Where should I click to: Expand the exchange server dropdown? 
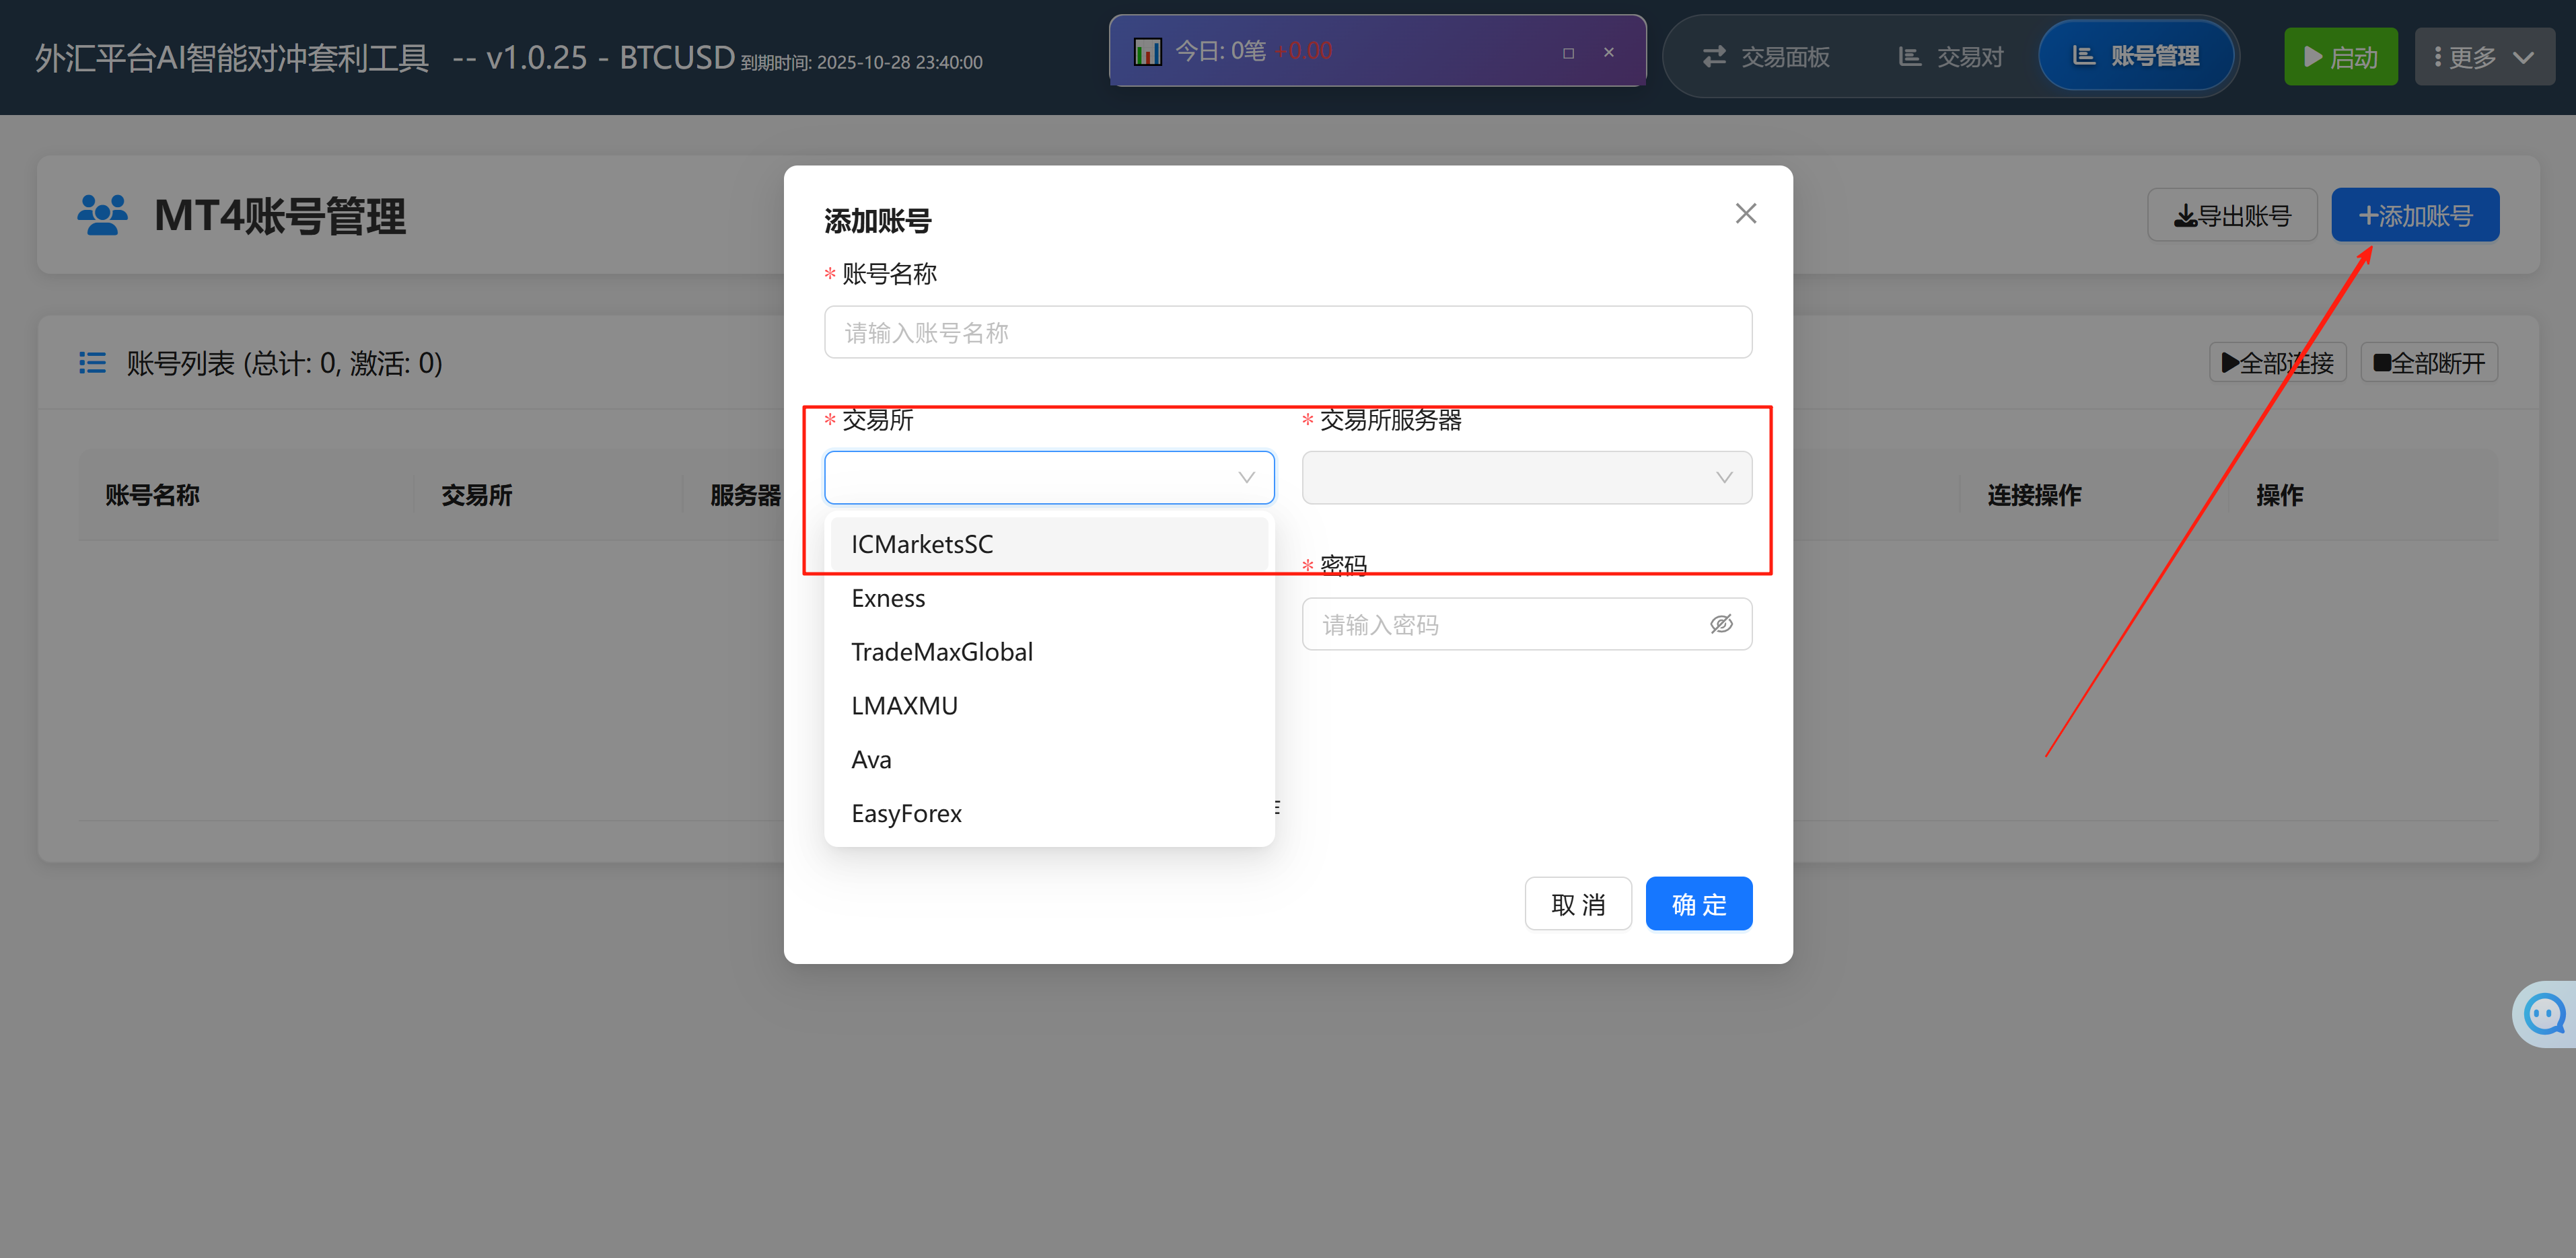[x=1526, y=477]
